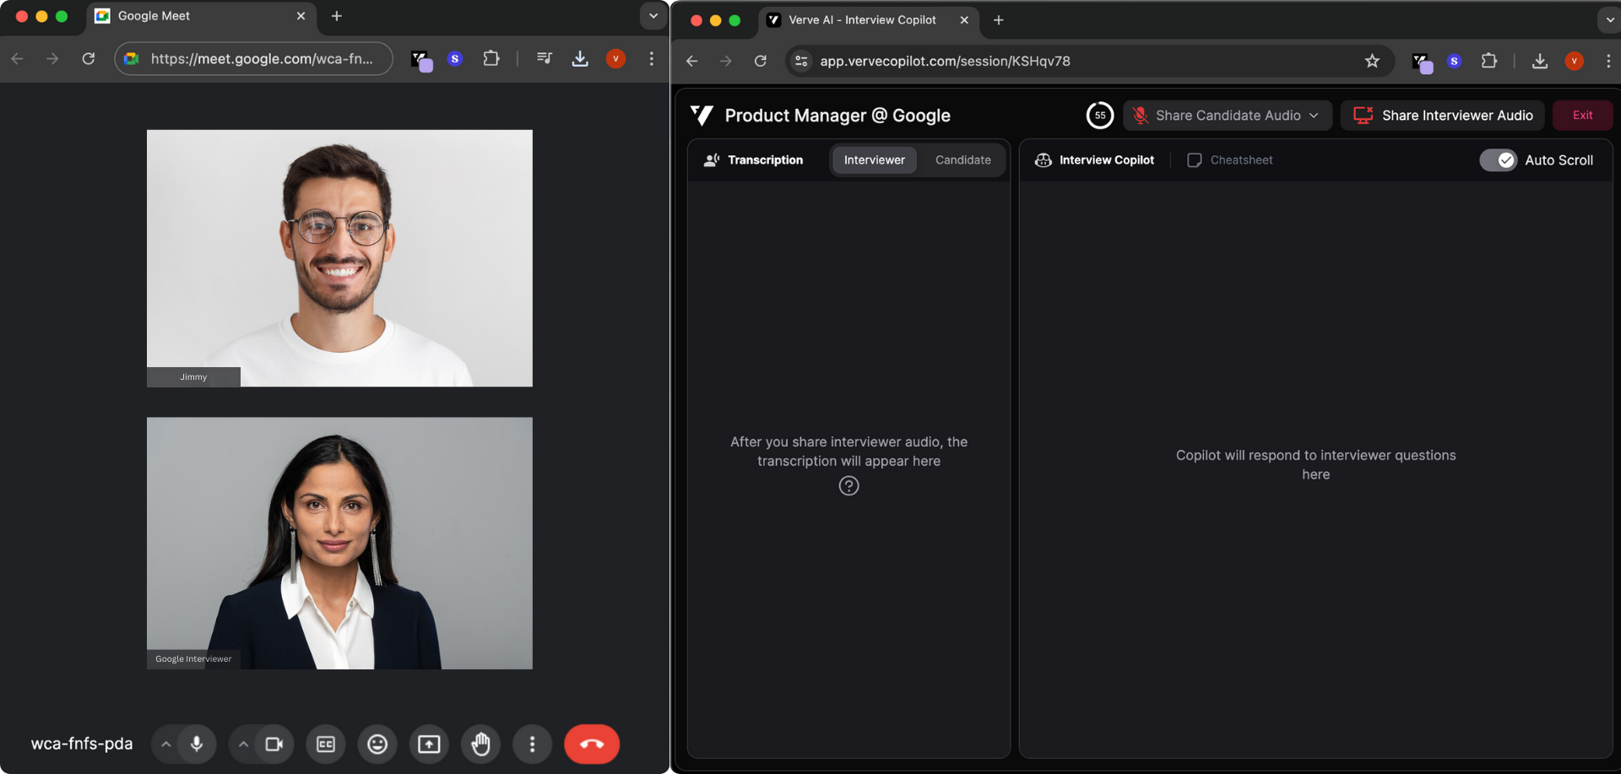
Task: Open downloads in Meet window
Action: (x=580, y=58)
